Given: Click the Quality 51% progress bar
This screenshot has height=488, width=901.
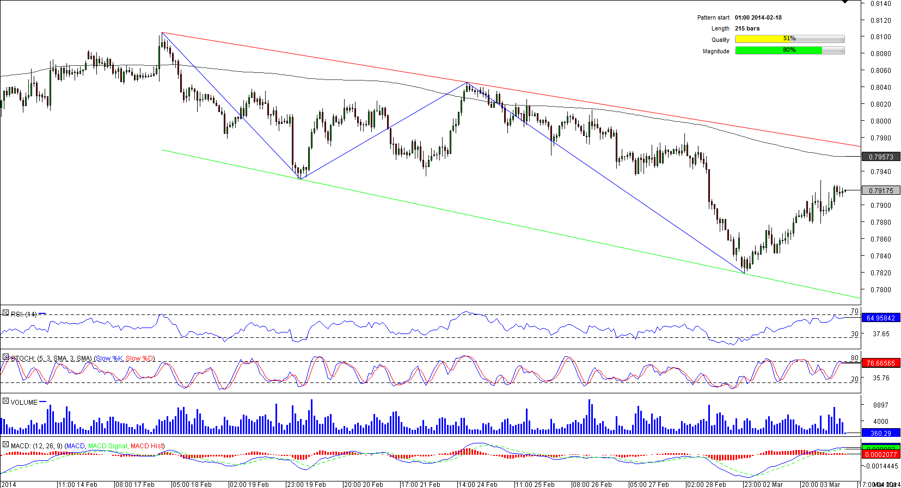Looking at the screenshot, I should pos(789,39).
